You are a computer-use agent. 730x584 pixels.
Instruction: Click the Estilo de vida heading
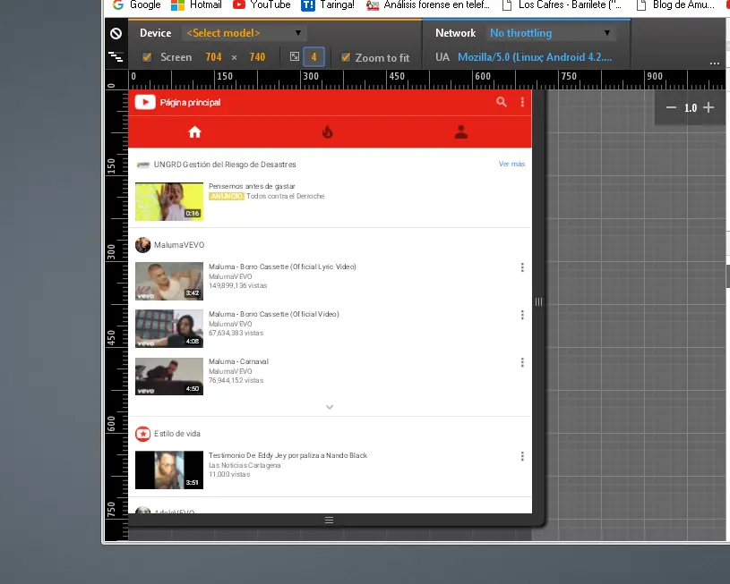tap(177, 434)
